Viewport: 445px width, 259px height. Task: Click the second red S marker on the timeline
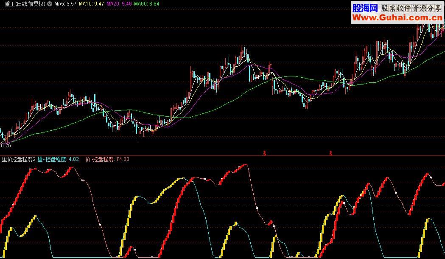pos(330,153)
